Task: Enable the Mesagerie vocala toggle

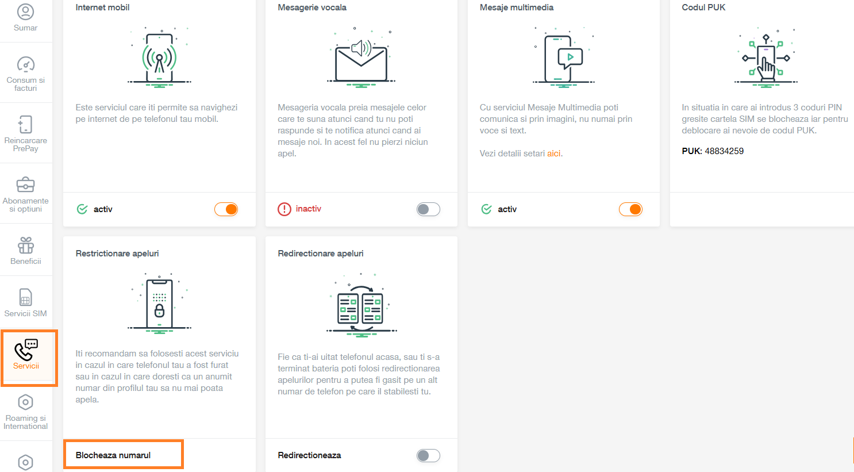Action: pos(428,209)
